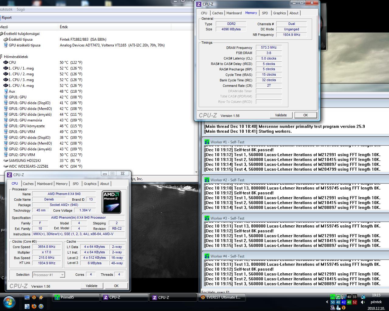Open Graphics tab in CPU-Z memory window
Viewport: 389px width, 311px height.
click(x=279, y=13)
